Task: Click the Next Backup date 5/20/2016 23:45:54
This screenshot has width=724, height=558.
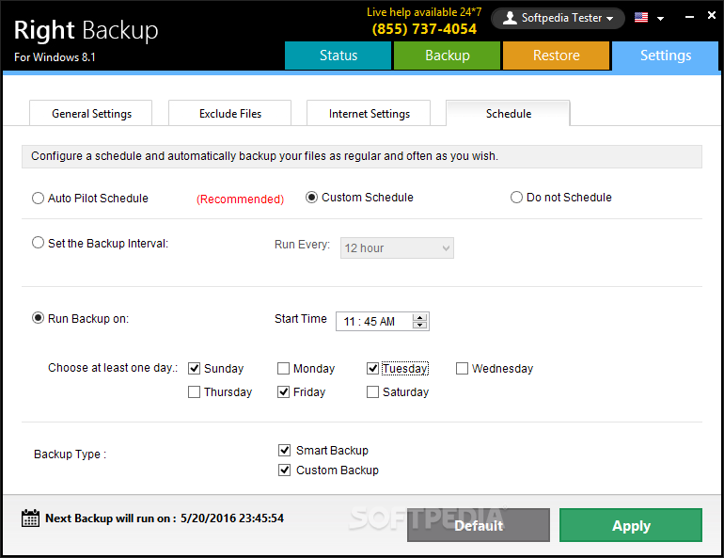Action: [232, 518]
